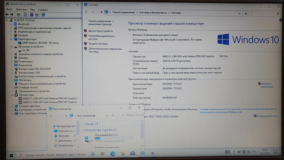284x160 pixels.
Task: Click the Back arrow in Device Manager toolbar
Action: pyautogui.click(x=7, y=14)
